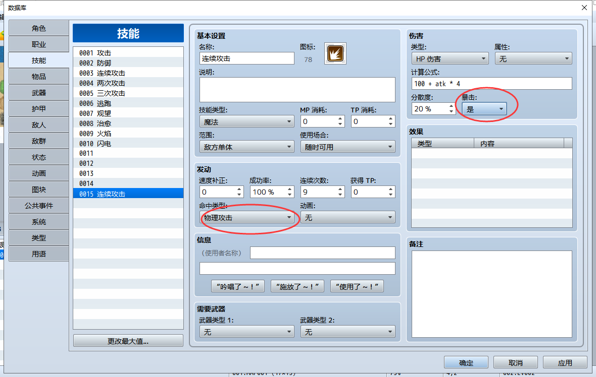Increase the MP 消耗 value
The width and height of the screenshot is (596, 377).
(340, 119)
